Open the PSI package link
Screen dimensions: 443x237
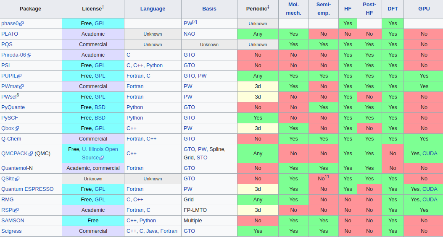(x=5, y=65)
